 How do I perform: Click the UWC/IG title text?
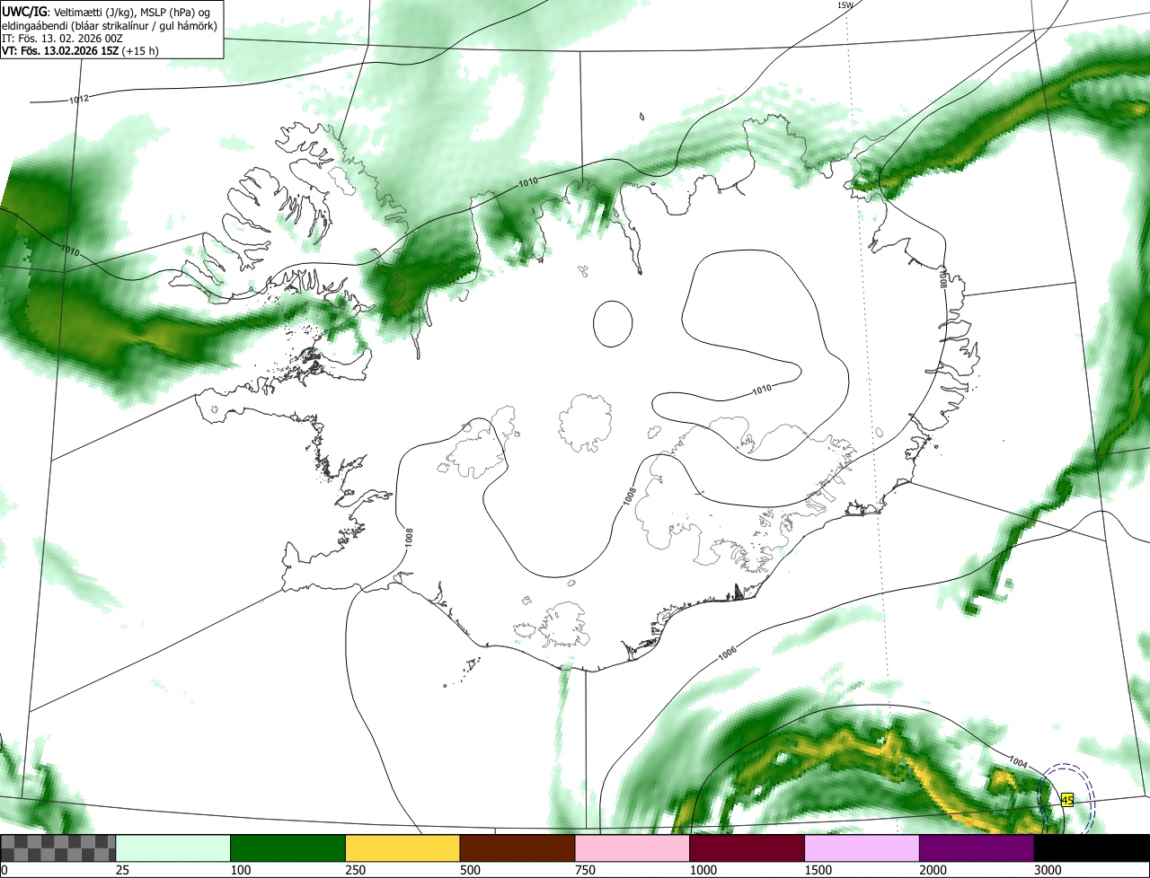[24, 10]
